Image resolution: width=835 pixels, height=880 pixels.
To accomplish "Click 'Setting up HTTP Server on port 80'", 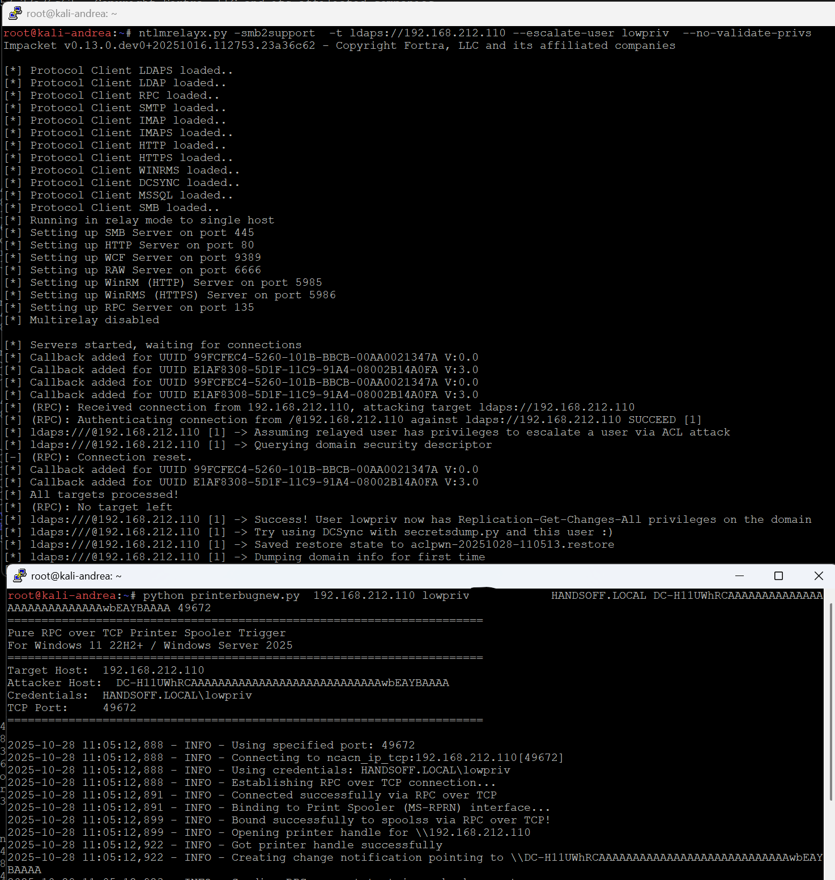I will tap(129, 245).
